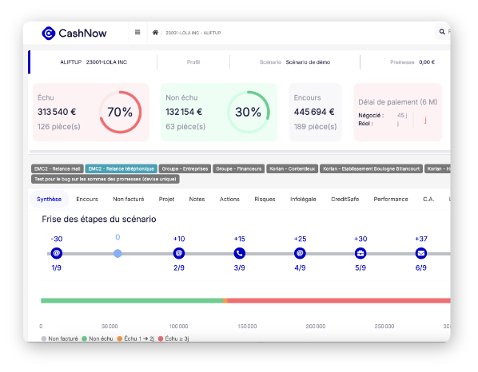Select the EMC2 - Relance téléphonique tag
This screenshot has height=372, width=478.
(x=121, y=168)
